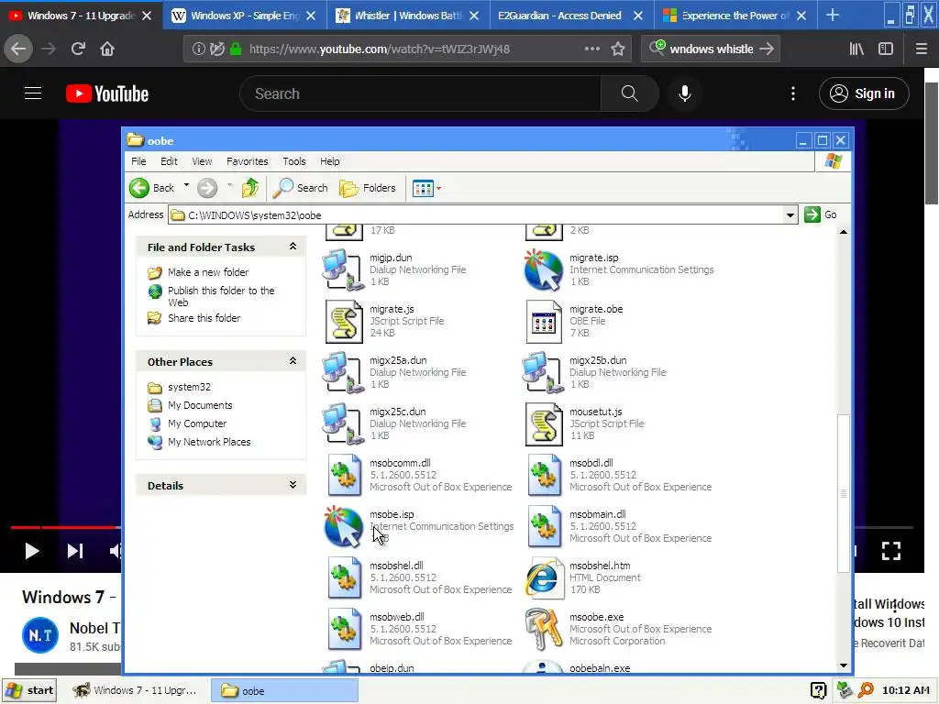The image size is (939, 704).
Task: Click the green Go arrow button
Action: 812,214
